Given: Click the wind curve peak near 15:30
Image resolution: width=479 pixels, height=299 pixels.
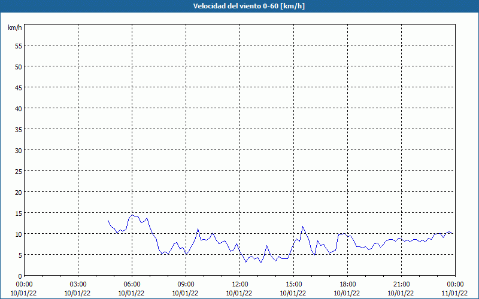Looking at the screenshot, I should click(303, 227).
